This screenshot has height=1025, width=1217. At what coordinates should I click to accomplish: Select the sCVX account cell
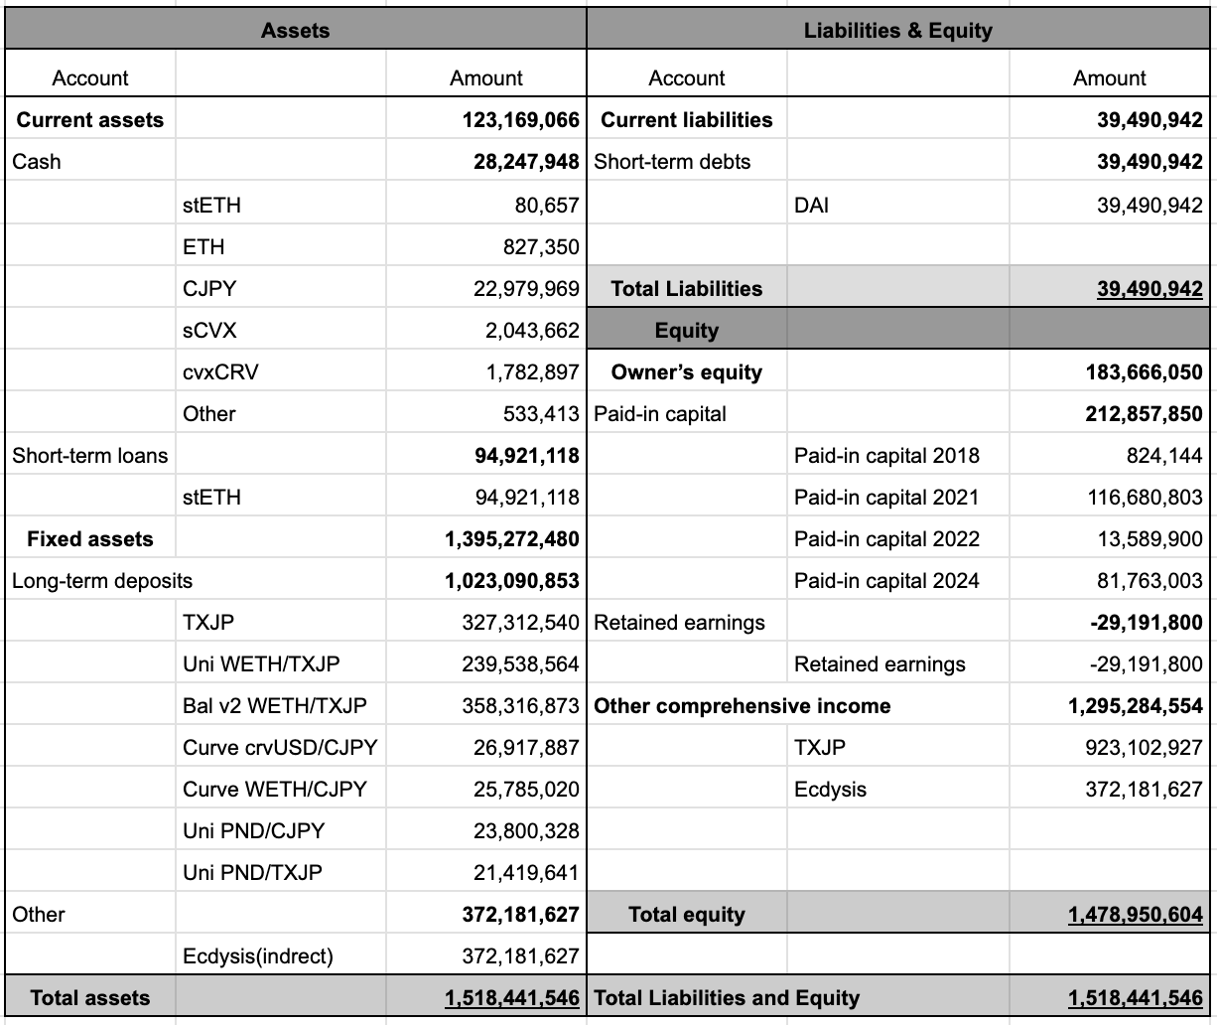click(x=209, y=331)
